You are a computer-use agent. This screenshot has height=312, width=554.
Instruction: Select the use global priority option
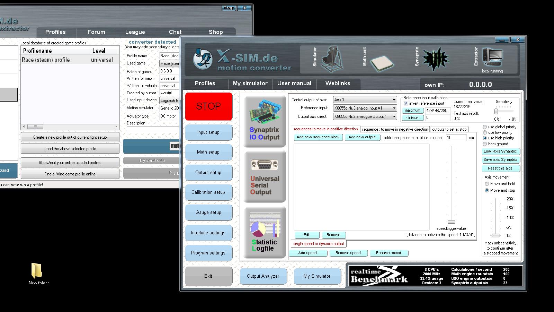[485, 127]
